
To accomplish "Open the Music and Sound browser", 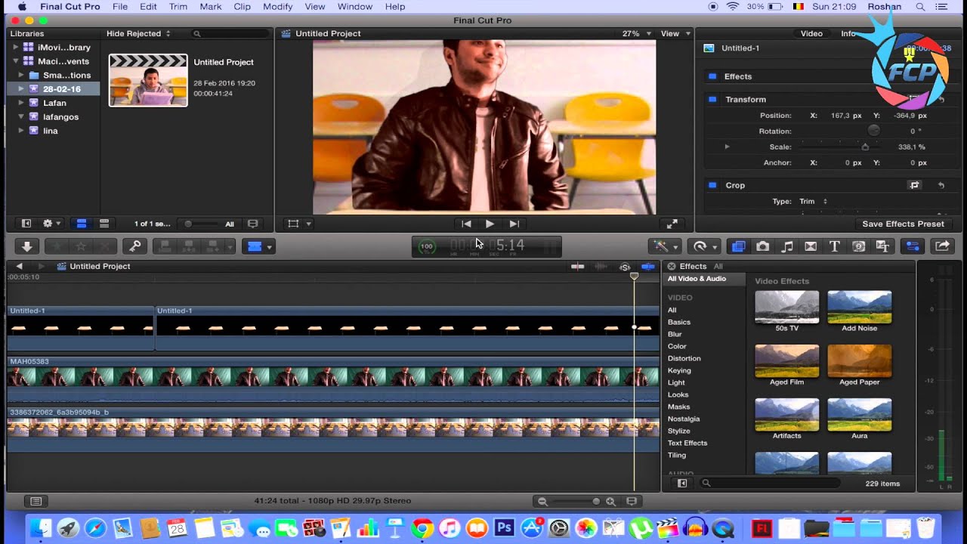I will (x=787, y=246).
